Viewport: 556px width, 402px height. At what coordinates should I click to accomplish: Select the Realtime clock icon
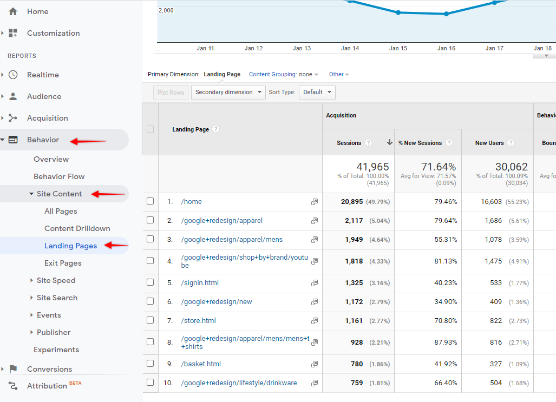coord(12,75)
